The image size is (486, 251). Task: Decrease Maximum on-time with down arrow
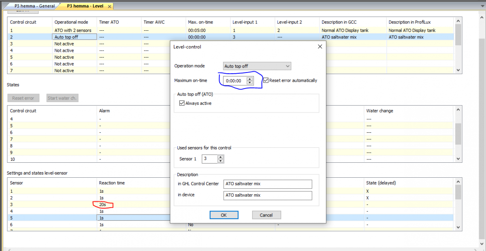click(250, 83)
